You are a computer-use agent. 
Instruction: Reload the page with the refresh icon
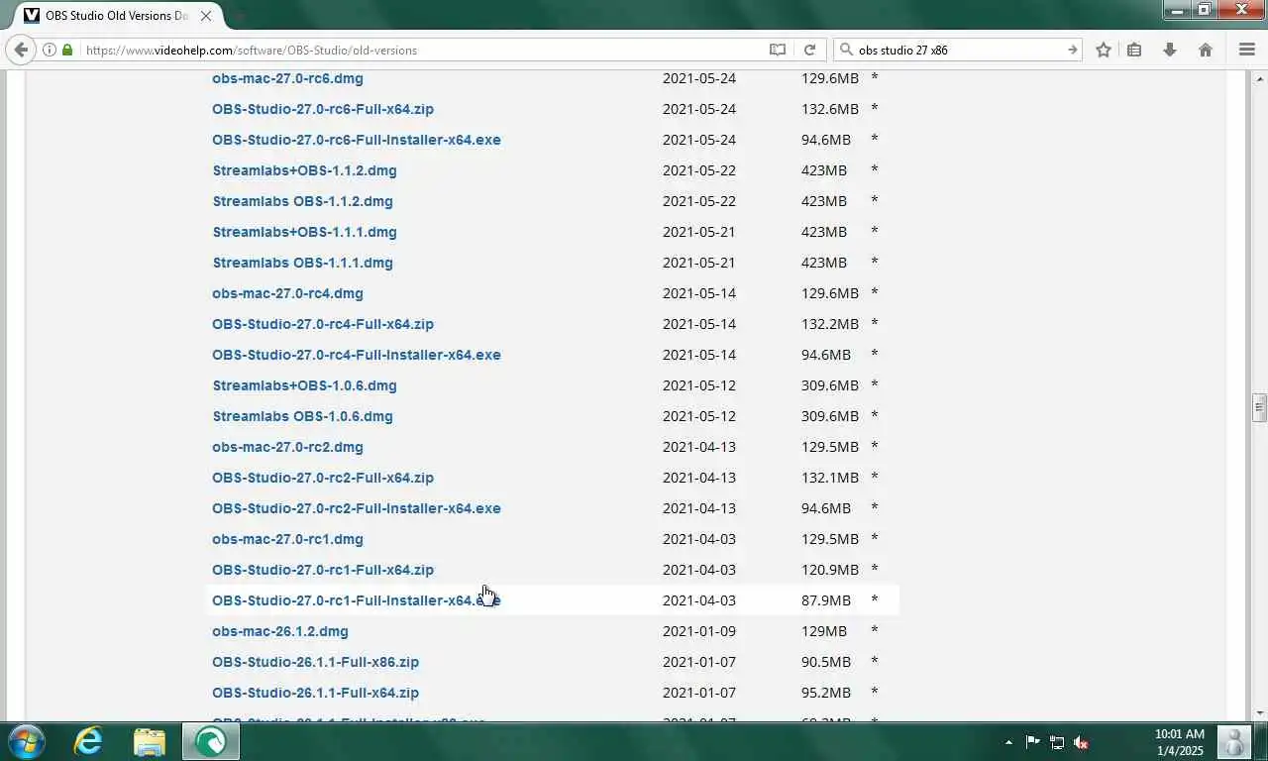click(x=809, y=50)
